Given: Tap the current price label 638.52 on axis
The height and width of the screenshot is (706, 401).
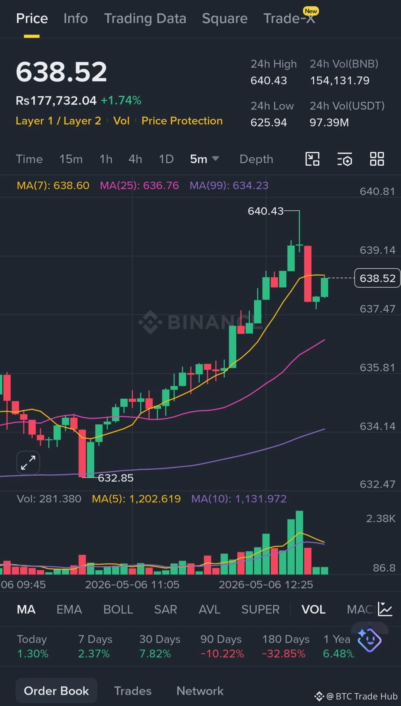Looking at the screenshot, I should [x=377, y=278].
